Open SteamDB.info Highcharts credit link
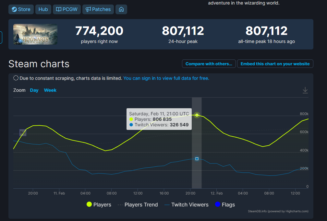This screenshot has height=221, width=327. [278, 211]
